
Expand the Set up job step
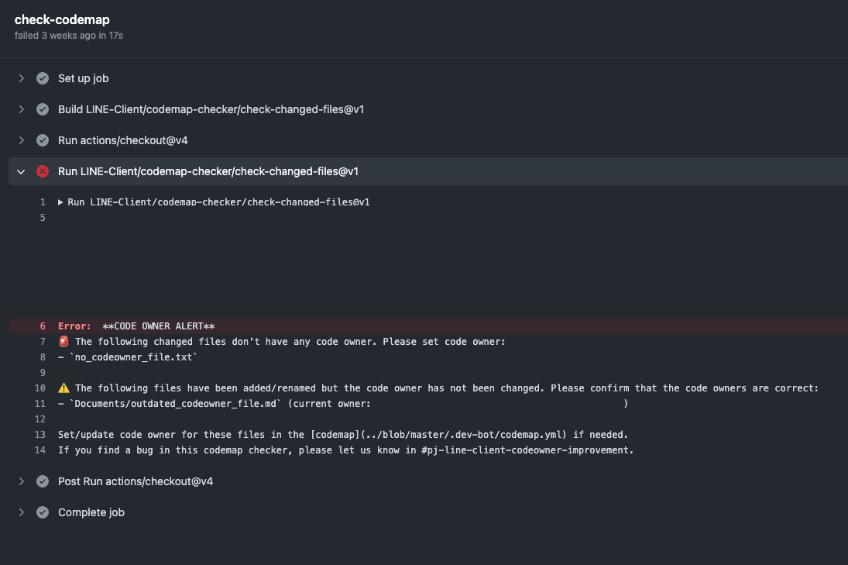coord(22,78)
